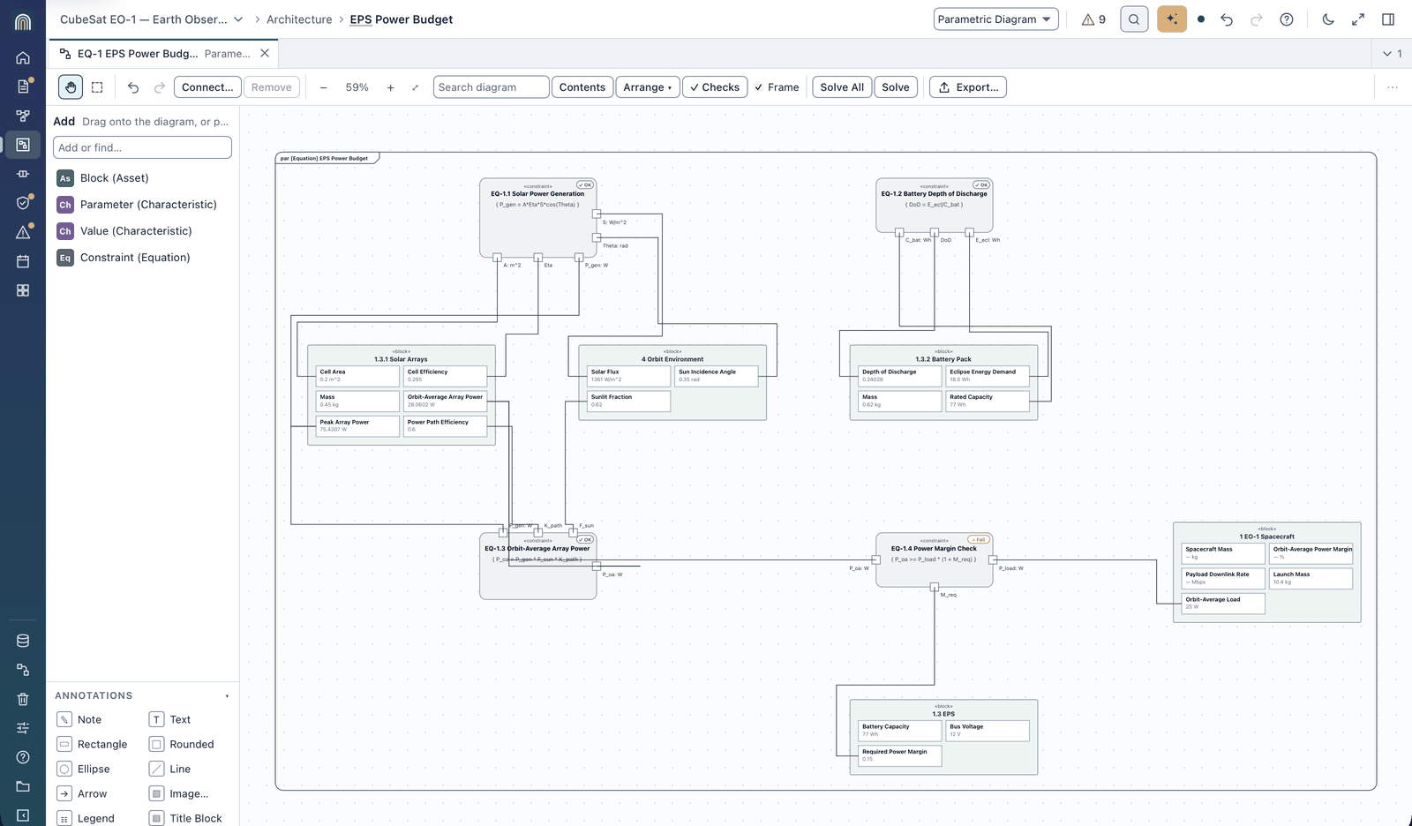Open the Parametric Diagram dropdown
The height and width of the screenshot is (826, 1412).
[995, 19]
